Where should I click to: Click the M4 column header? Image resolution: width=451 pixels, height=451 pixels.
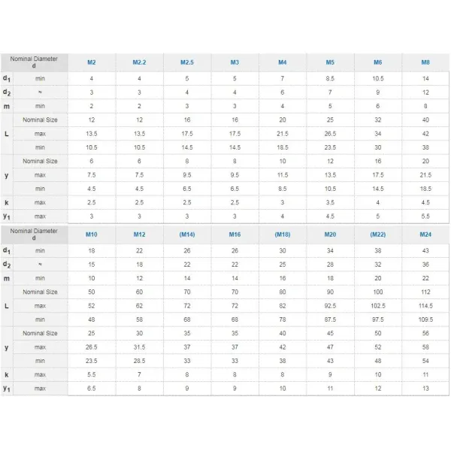click(x=283, y=62)
